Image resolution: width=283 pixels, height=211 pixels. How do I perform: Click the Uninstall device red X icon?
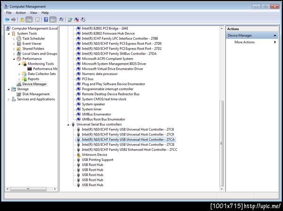click(76, 19)
